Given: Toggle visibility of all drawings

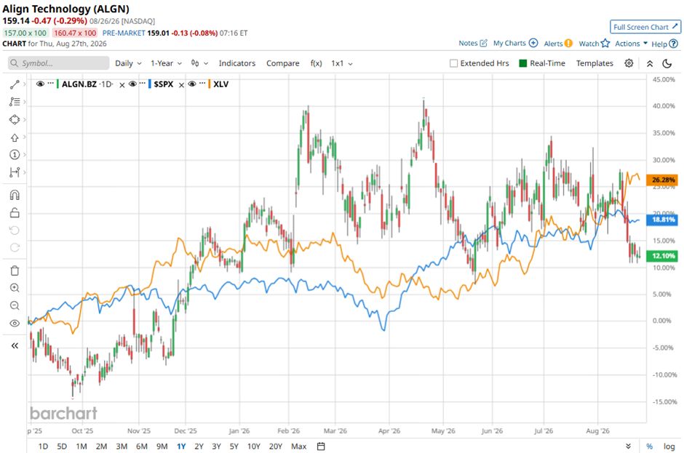Looking at the screenshot, I should pyautogui.click(x=15, y=323).
